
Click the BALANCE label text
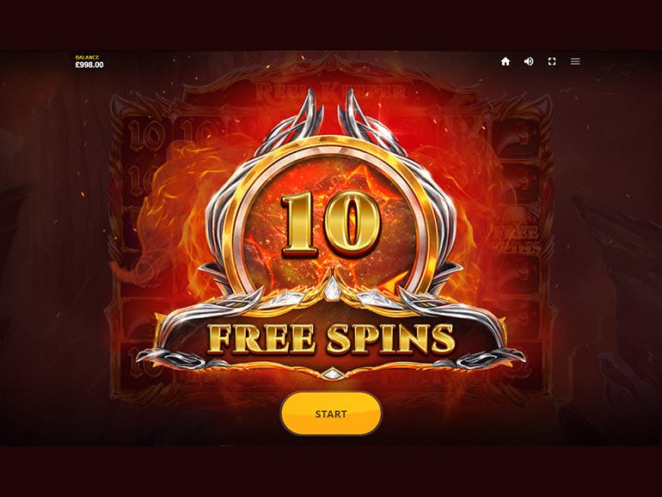click(x=87, y=57)
